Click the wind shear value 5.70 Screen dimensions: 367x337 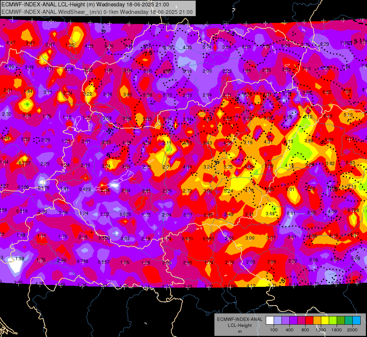109,46
